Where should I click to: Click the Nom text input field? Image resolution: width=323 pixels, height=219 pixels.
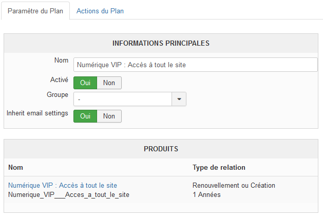195,65
